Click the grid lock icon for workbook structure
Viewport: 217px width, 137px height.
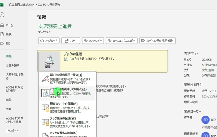pos(45,122)
